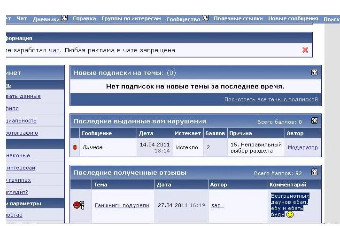
Task: Open the Сообщество dropdown arrow
Action: (205, 18)
